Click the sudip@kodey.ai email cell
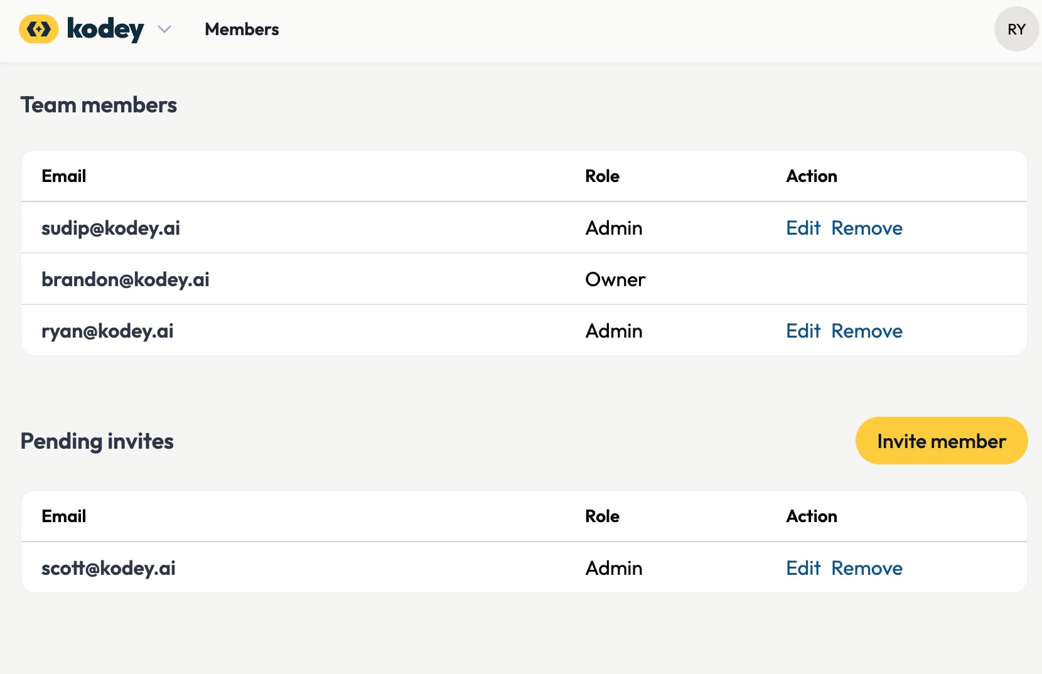 tap(110, 228)
